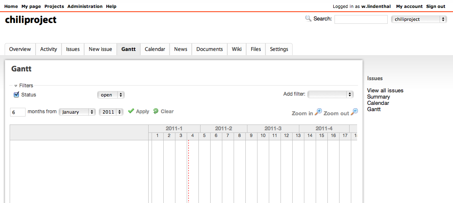Open the Issues tab
Viewport: 453px width, 203px height.
73,49
